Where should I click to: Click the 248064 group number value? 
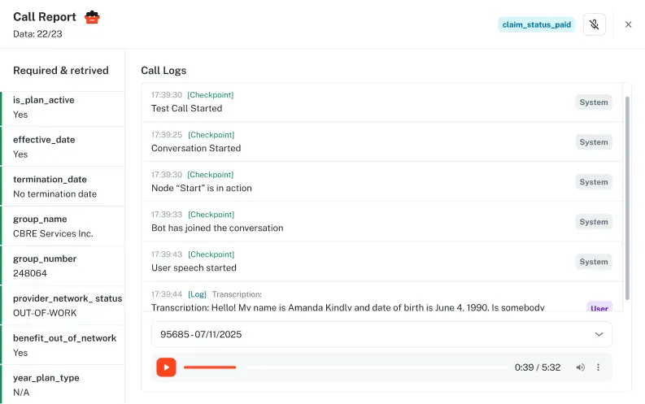point(30,273)
